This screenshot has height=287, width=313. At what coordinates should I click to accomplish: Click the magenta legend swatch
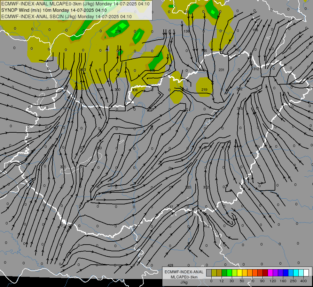(x=270, y=273)
